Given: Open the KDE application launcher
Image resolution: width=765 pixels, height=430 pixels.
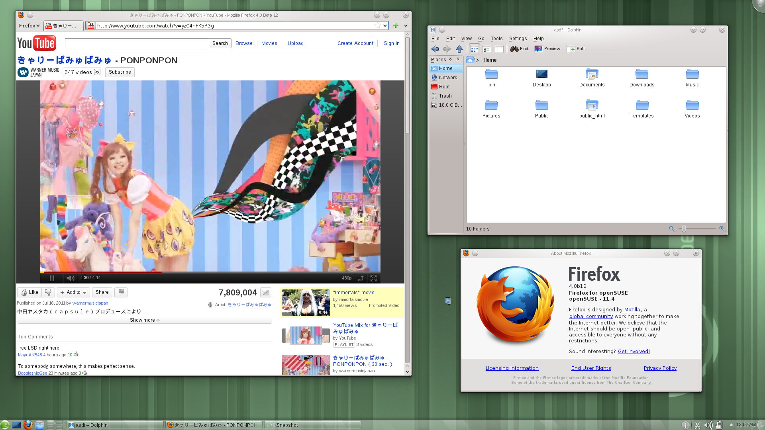Looking at the screenshot, I should tap(5, 425).
